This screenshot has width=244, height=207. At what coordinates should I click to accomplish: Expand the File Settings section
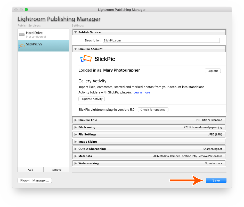(x=75, y=134)
